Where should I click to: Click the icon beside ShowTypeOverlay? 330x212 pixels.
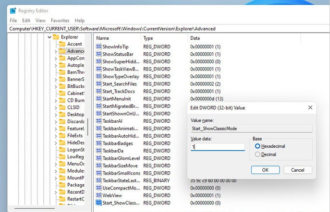click(x=98, y=76)
